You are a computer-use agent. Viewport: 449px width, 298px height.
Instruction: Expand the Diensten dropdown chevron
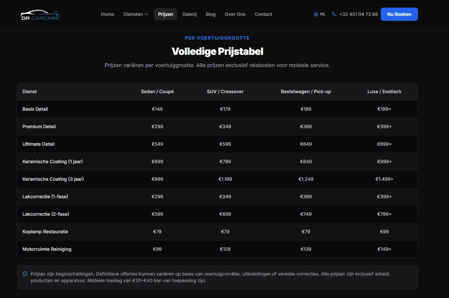146,14
